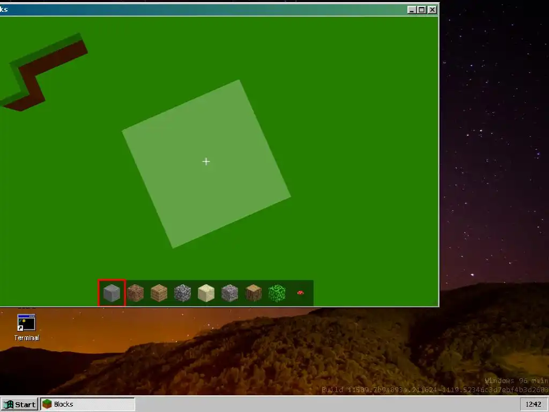Open the Start menu
Viewport: 549px width, 412px height.
coord(20,404)
